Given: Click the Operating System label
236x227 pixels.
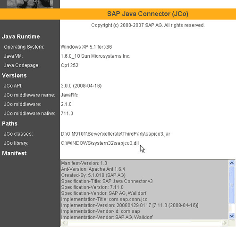Looking at the screenshot, I should pos(24,47).
